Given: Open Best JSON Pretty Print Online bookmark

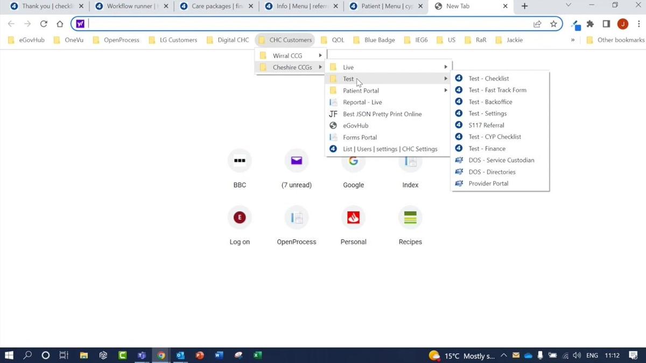Looking at the screenshot, I should pos(382,114).
